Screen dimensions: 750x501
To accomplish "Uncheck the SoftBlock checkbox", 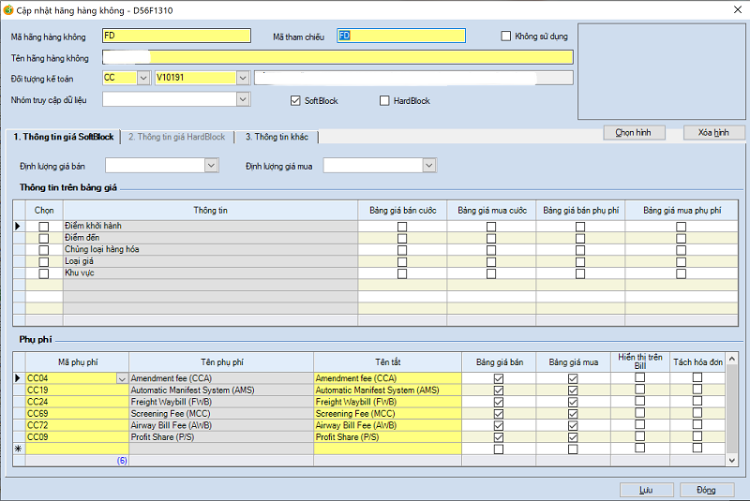I will [296, 100].
